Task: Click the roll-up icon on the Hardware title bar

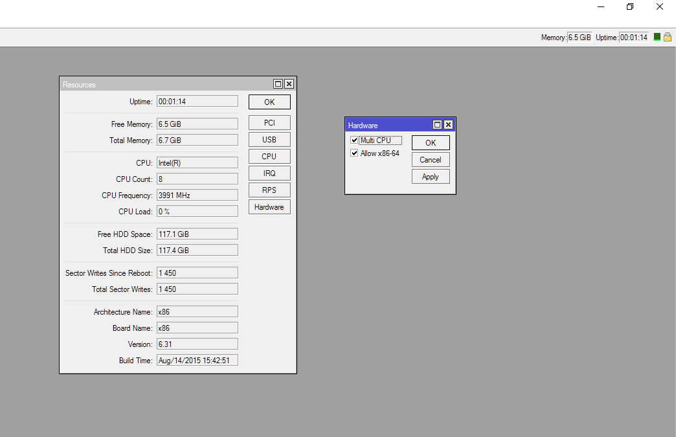Action: 437,124
